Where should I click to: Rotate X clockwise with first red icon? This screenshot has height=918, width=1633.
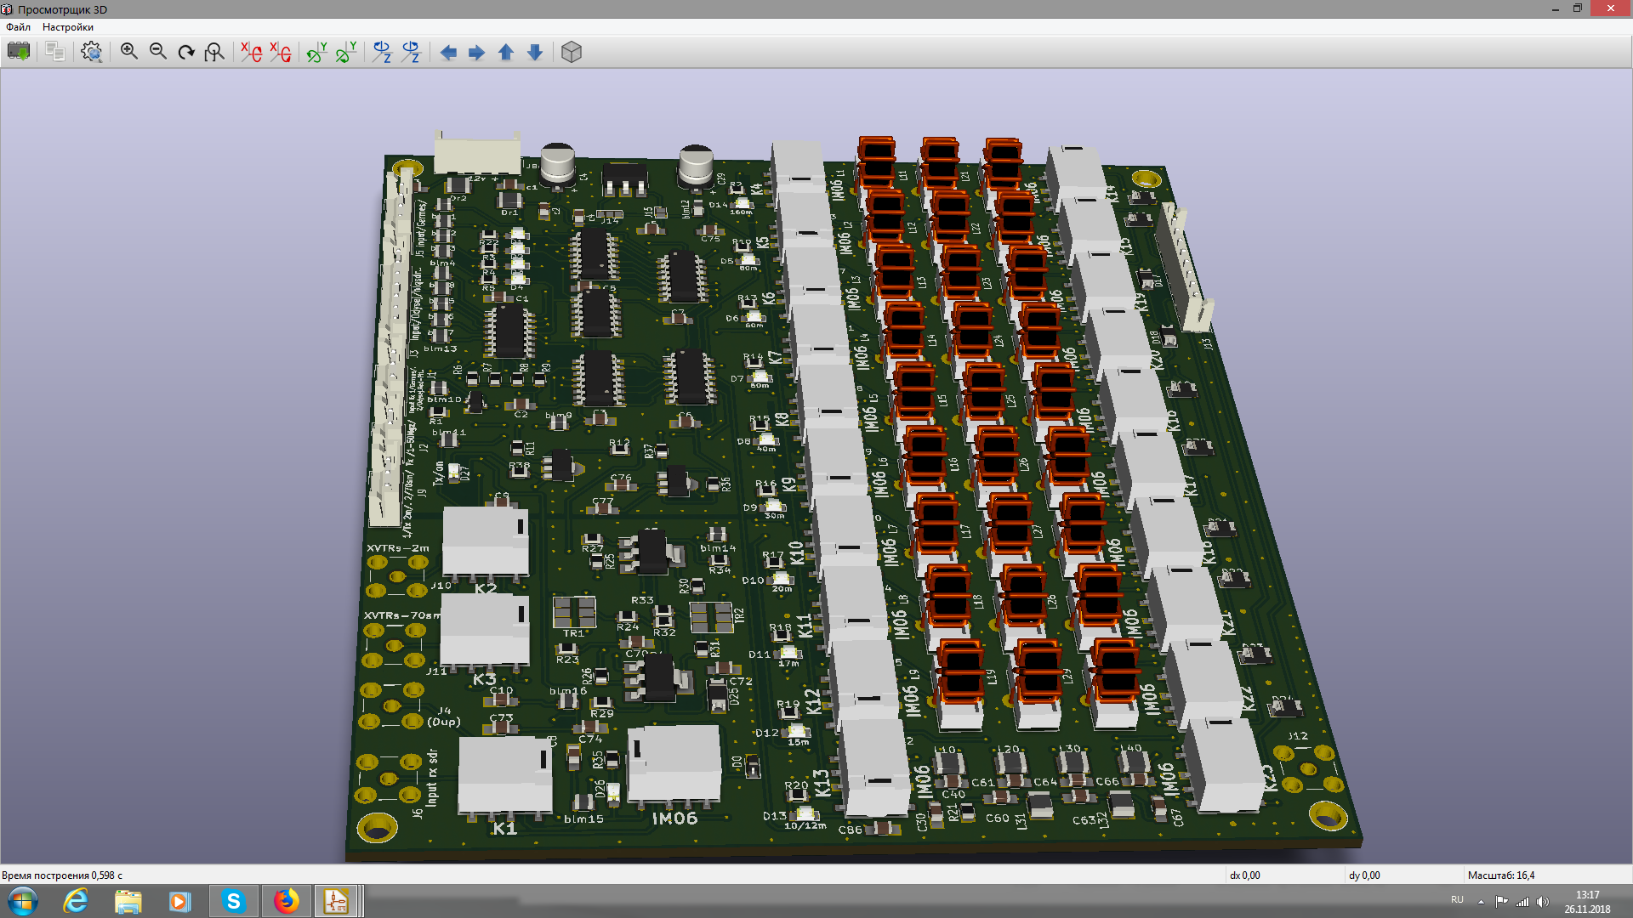coord(251,52)
